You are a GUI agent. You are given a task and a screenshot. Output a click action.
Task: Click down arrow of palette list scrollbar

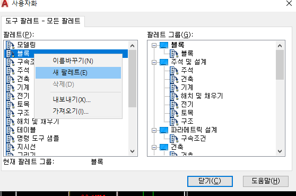[x=132, y=151]
